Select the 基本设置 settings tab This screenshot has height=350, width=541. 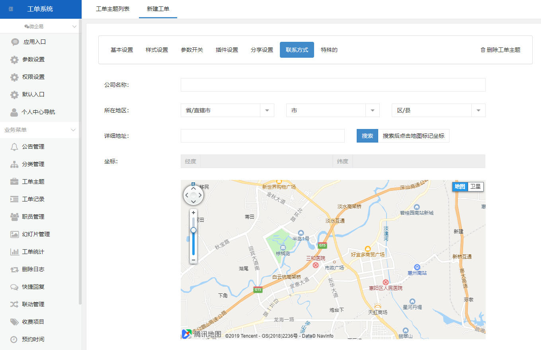pos(122,50)
